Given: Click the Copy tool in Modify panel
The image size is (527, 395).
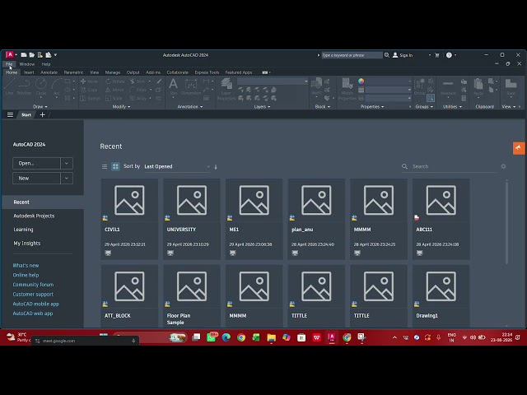Looking at the screenshot, I should pos(89,90).
